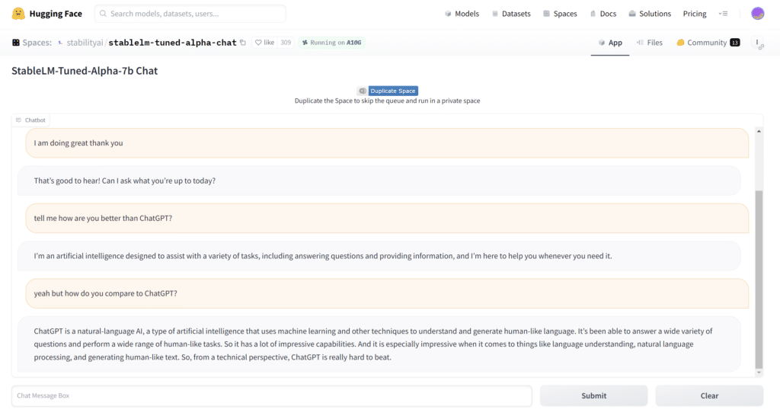Image resolution: width=780 pixels, height=419 pixels.
Task: Click reply "That's good to hear!" message
Action: click(x=379, y=181)
